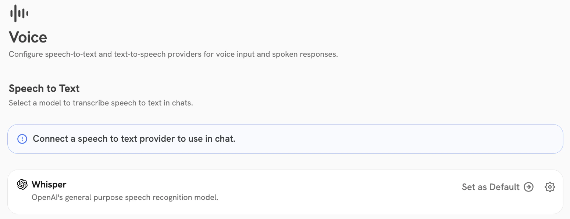Viewport: 570px width, 219px height.
Task: Click the voice waveform icon above the heading
Action: click(x=18, y=13)
